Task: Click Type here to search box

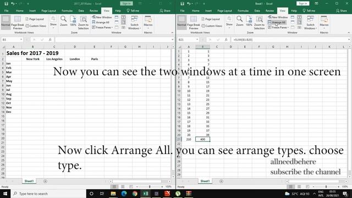Action: click(x=48, y=194)
